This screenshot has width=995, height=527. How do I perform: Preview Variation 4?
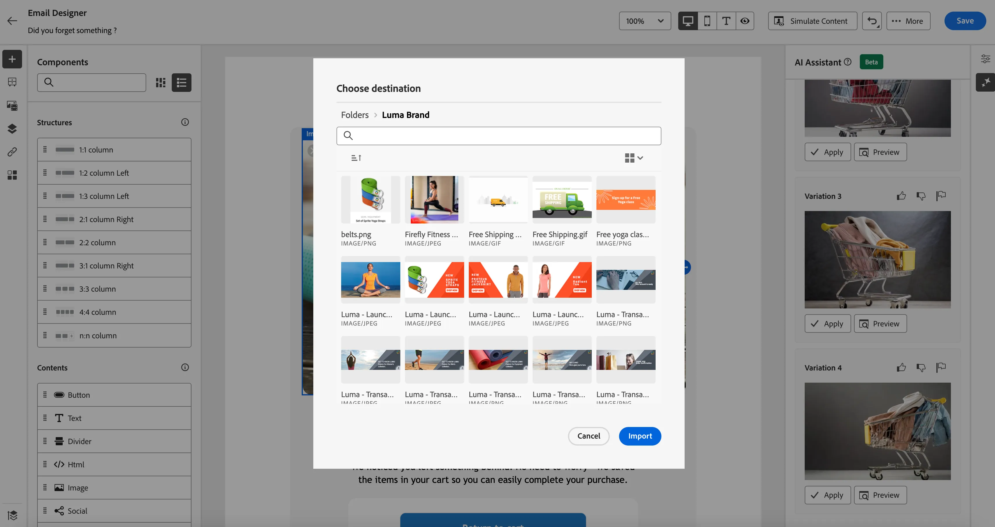pos(880,495)
